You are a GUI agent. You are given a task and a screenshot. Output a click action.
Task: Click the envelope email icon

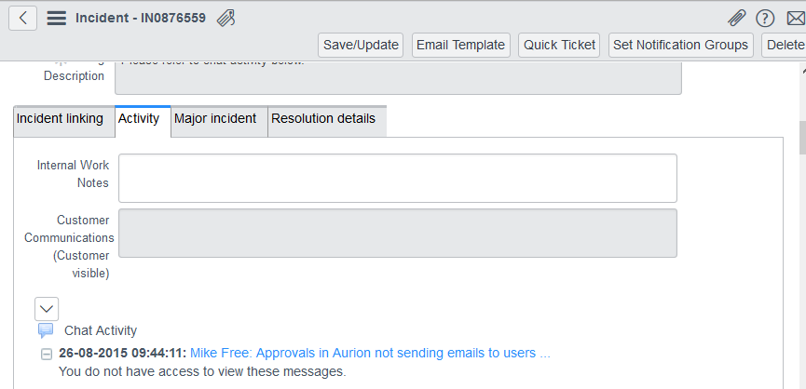tap(796, 19)
